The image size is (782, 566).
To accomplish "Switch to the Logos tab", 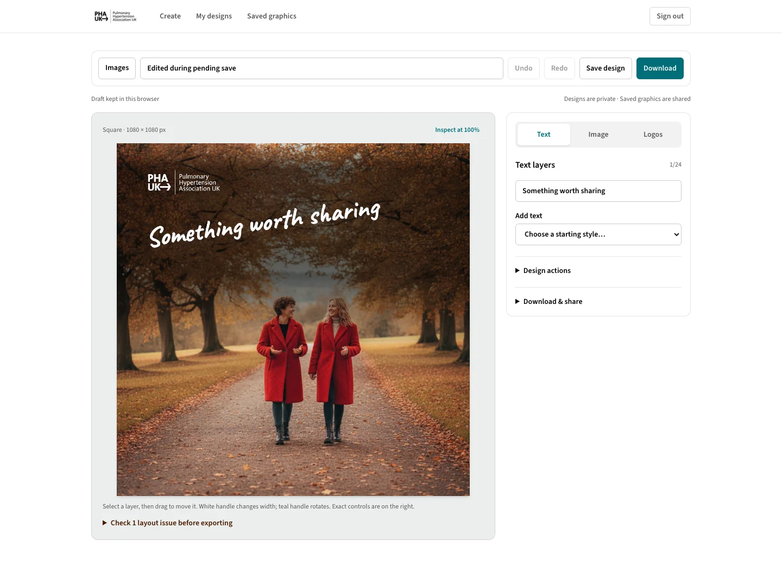I will tap(653, 135).
